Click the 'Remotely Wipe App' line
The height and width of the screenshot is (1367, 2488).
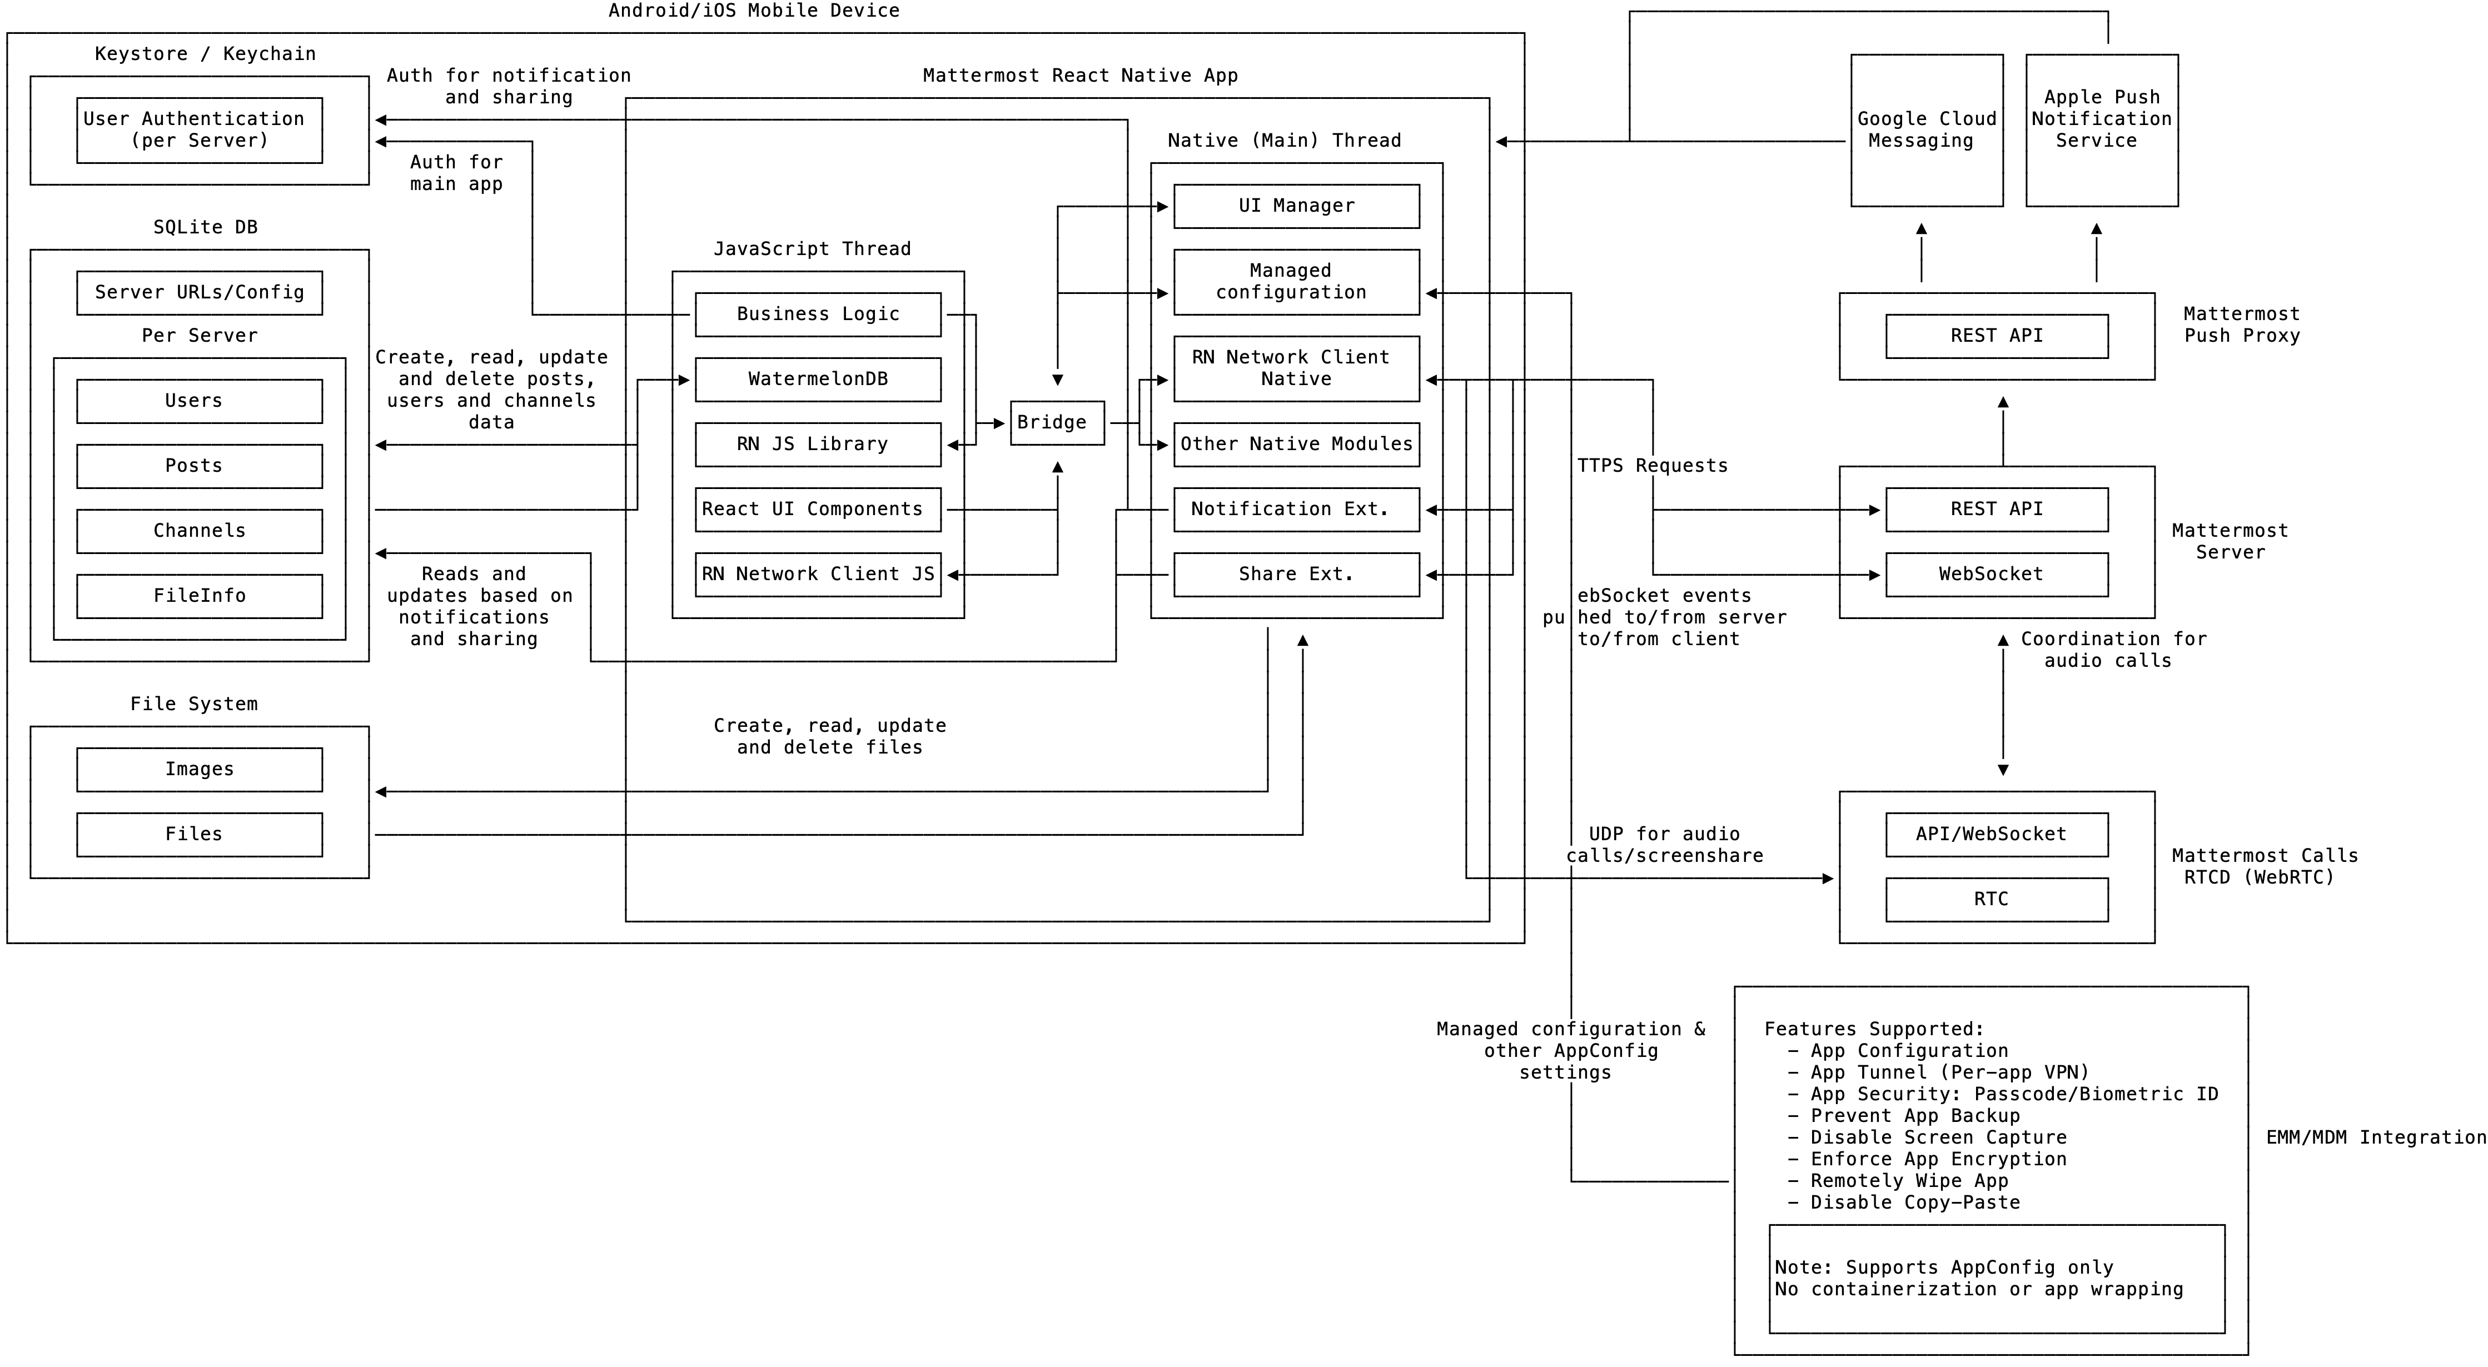(x=1898, y=1181)
